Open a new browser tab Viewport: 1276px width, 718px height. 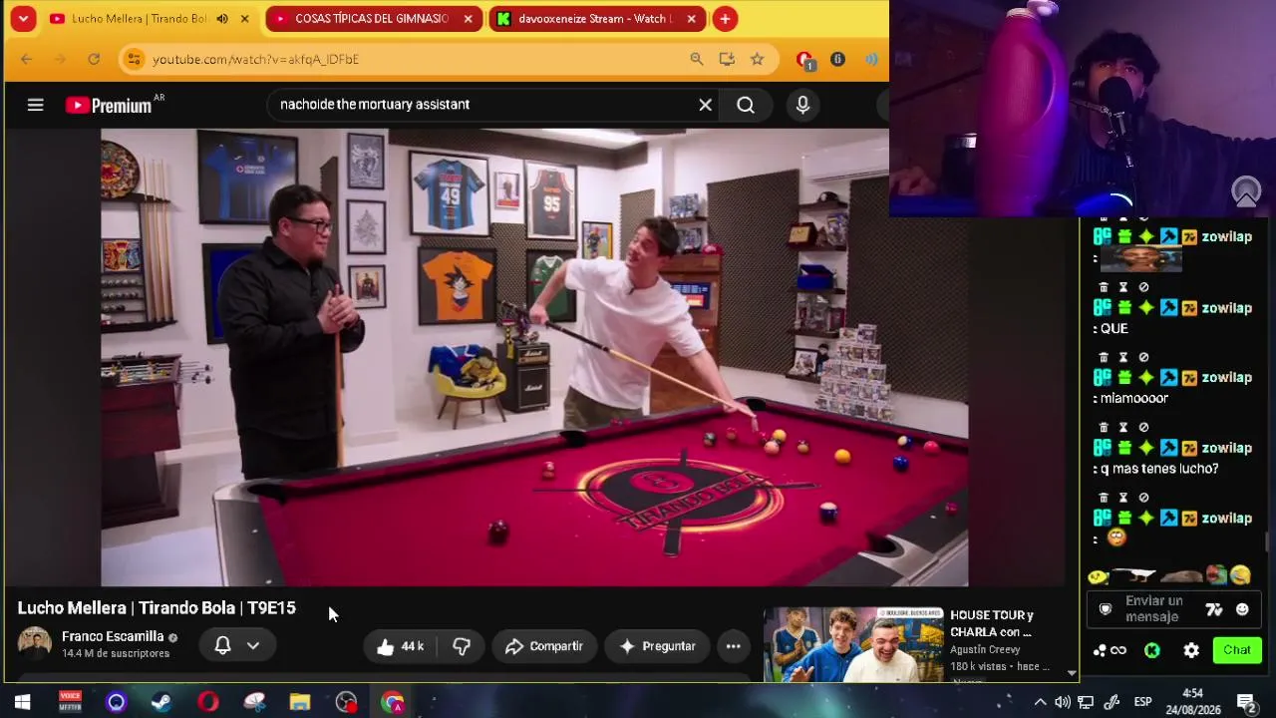tap(725, 19)
